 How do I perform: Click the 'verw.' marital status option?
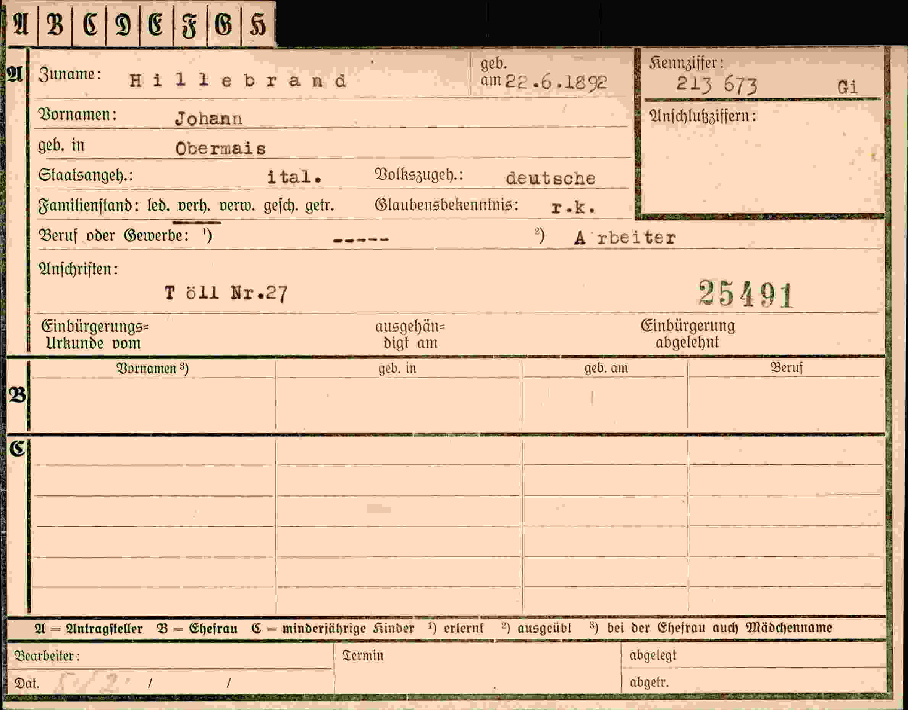(x=237, y=205)
